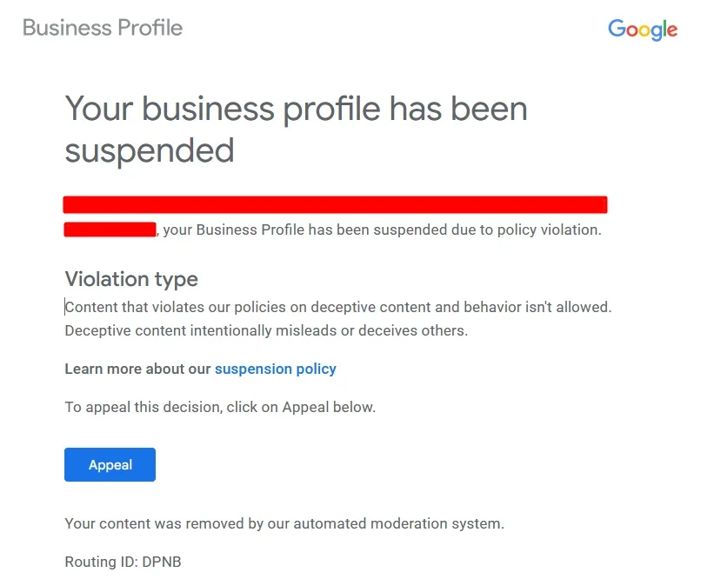
Task: Click the 'Your business profile has been' headline line
Action: click(296, 110)
